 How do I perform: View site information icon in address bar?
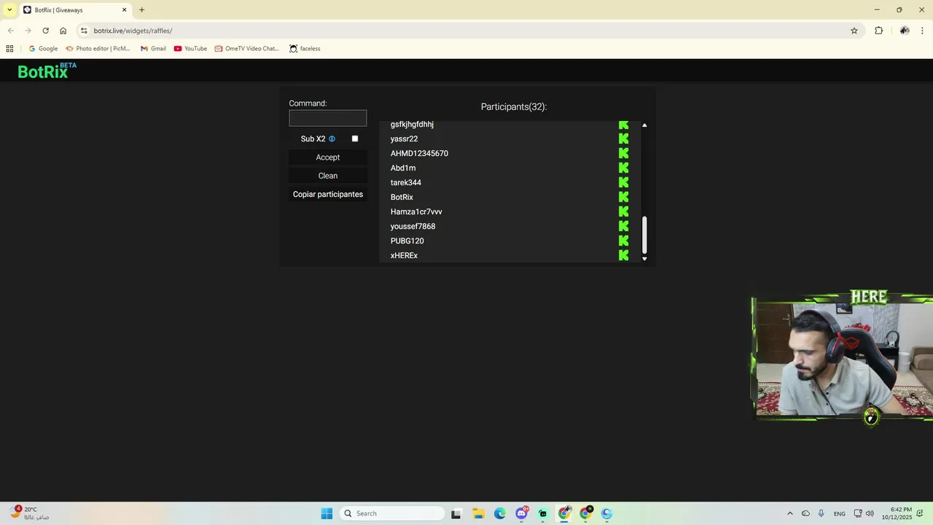(84, 31)
